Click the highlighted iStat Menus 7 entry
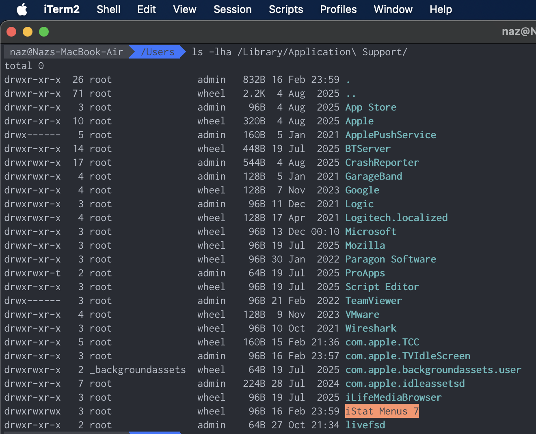 click(382, 411)
